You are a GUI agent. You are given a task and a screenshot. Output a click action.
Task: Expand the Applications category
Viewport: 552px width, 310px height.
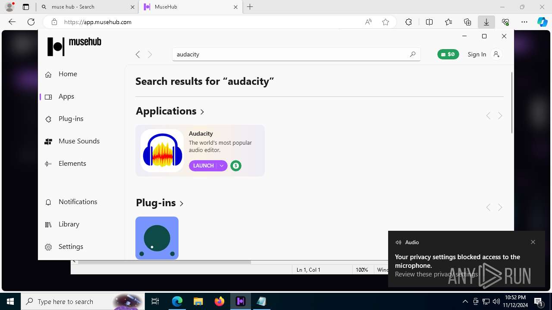(x=170, y=111)
